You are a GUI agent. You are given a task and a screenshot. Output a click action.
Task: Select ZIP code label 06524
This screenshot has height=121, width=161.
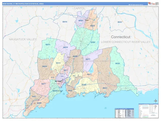coord(48,45)
